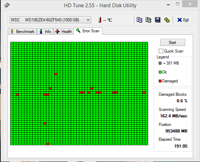Click the save screenshot floppy disk icon
This screenshot has height=162, width=200.
(x=157, y=20)
